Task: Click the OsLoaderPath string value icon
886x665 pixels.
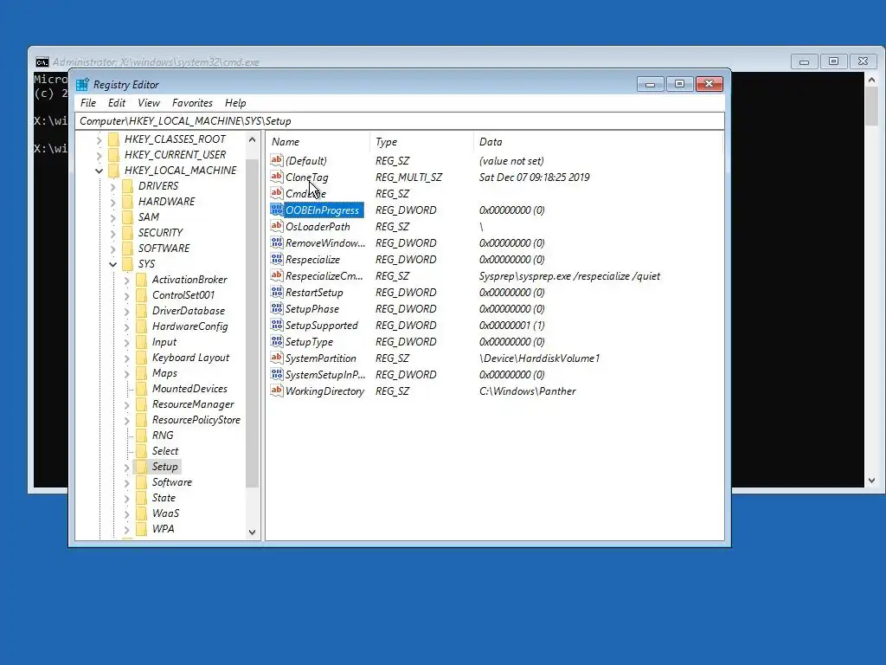Action: 276,226
